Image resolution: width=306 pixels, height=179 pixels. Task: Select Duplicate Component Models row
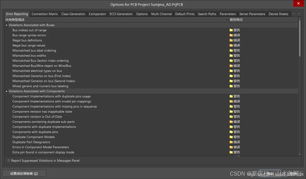coord(151,137)
